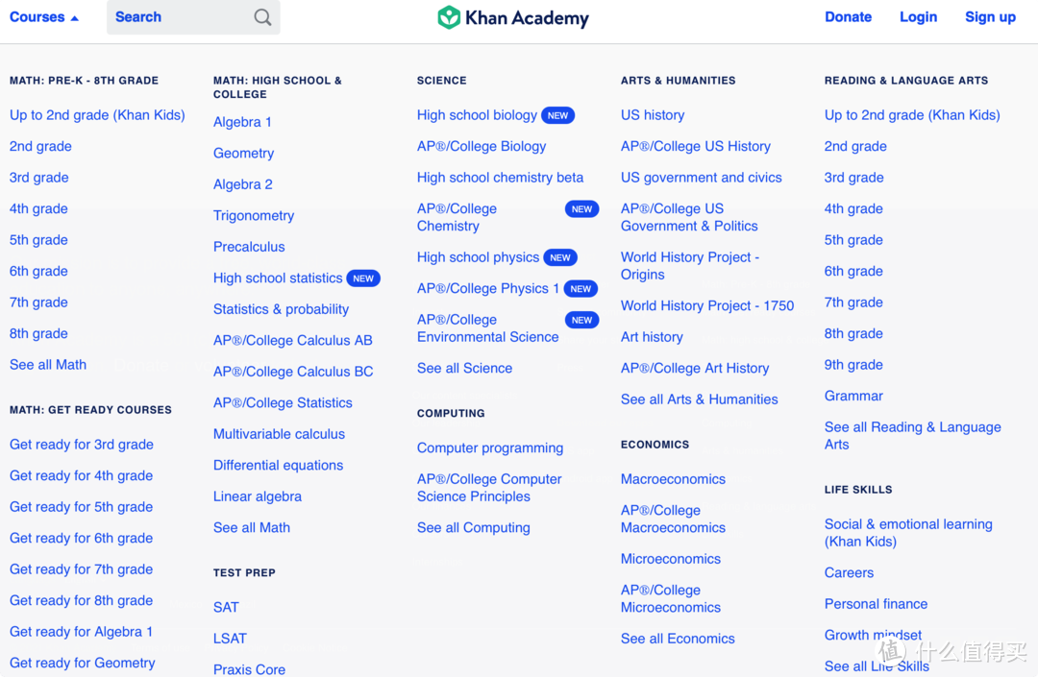Go to Get ready for 5th grade
The width and height of the screenshot is (1038, 677).
pos(82,507)
